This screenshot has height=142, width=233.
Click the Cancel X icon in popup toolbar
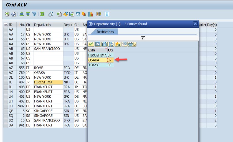98,44
